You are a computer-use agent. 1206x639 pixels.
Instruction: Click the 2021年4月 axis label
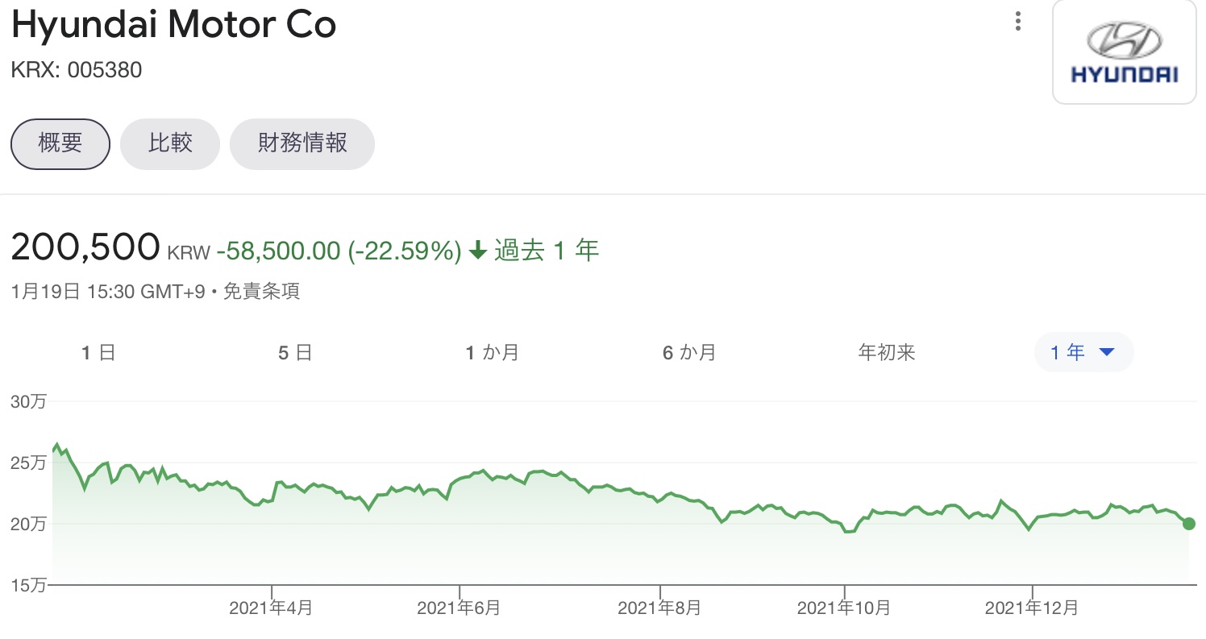point(272,608)
